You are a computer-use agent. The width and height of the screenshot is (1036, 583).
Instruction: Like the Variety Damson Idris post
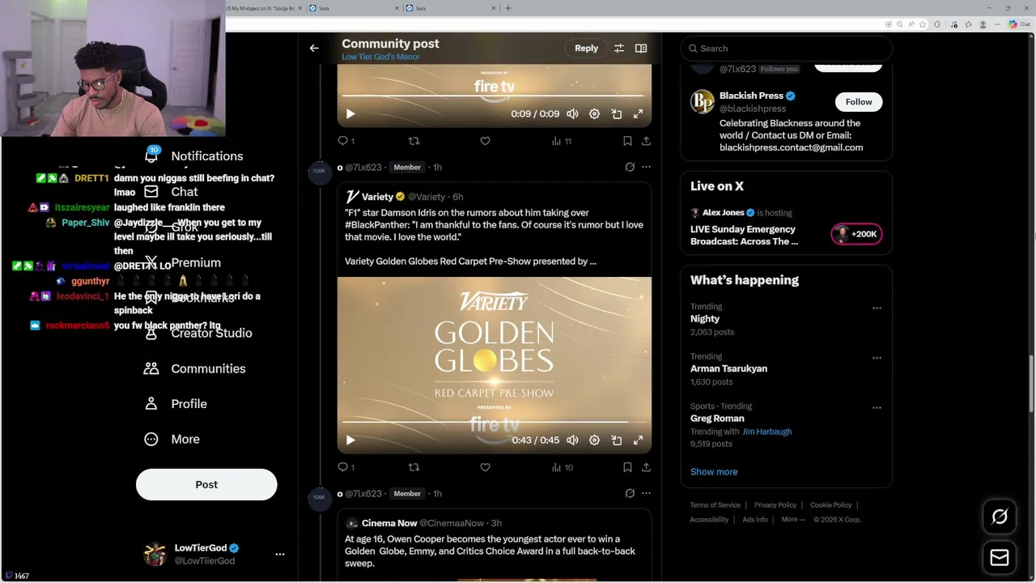click(x=485, y=467)
